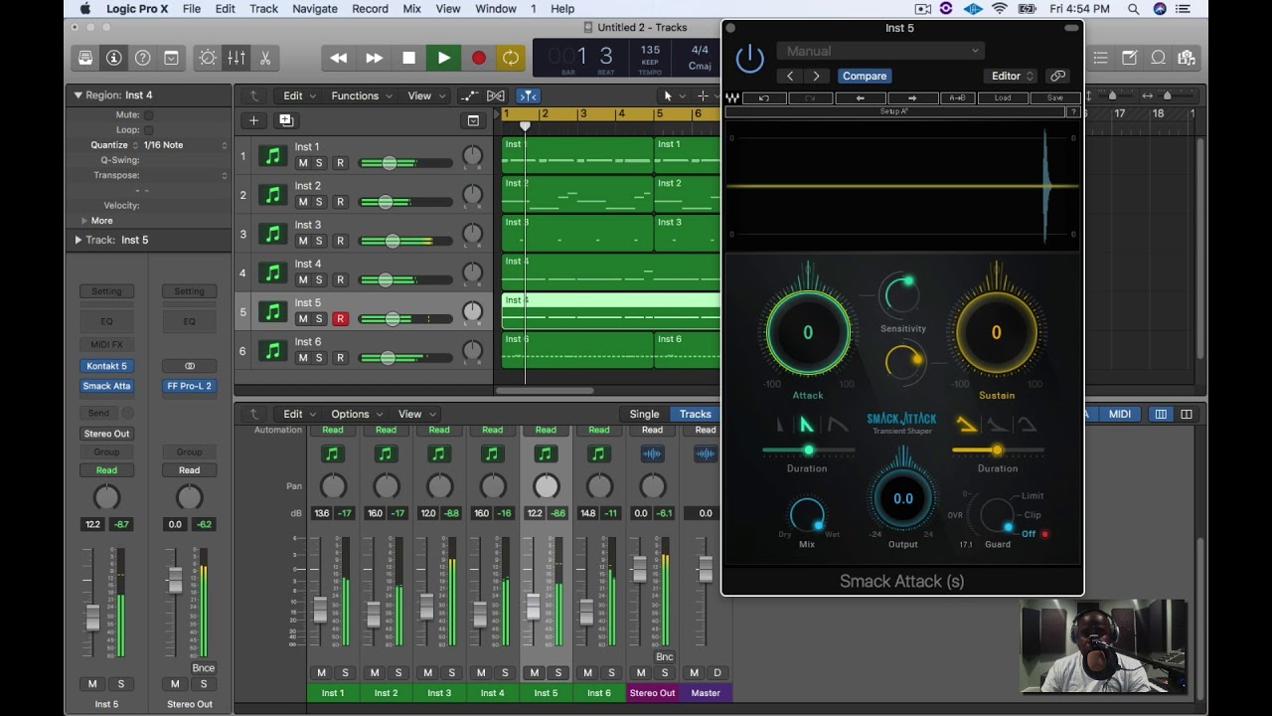Open mixer Options dropdown
The width and height of the screenshot is (1272, 716).
356,414
